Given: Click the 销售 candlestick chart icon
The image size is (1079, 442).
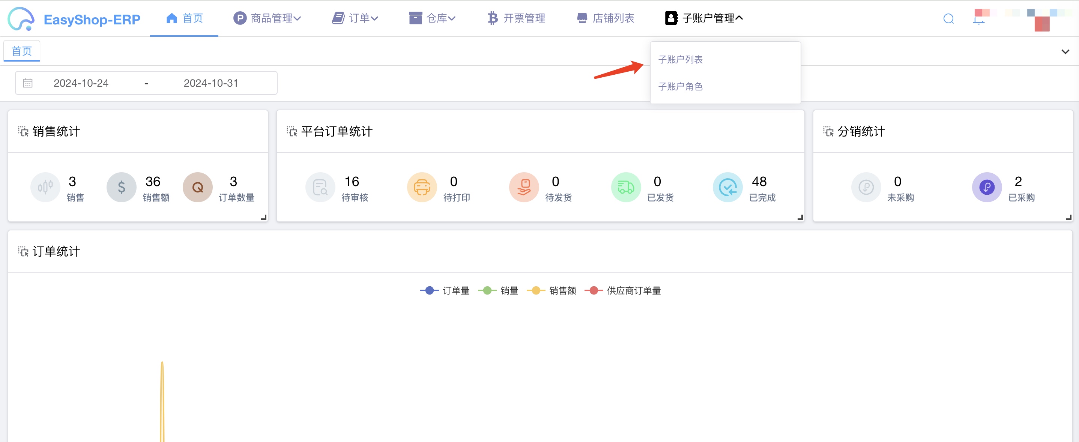Looking at the screenshot, I should [45, 187].
